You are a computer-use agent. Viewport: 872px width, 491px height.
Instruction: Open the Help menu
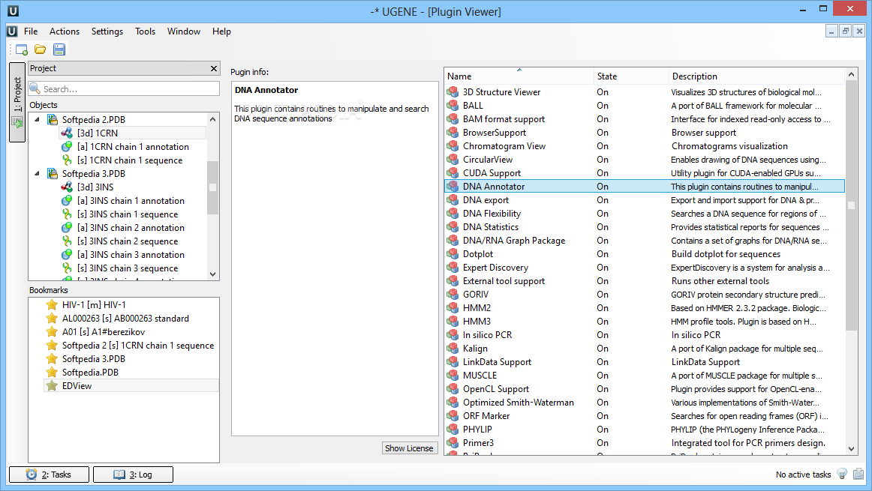click(221, 31)
